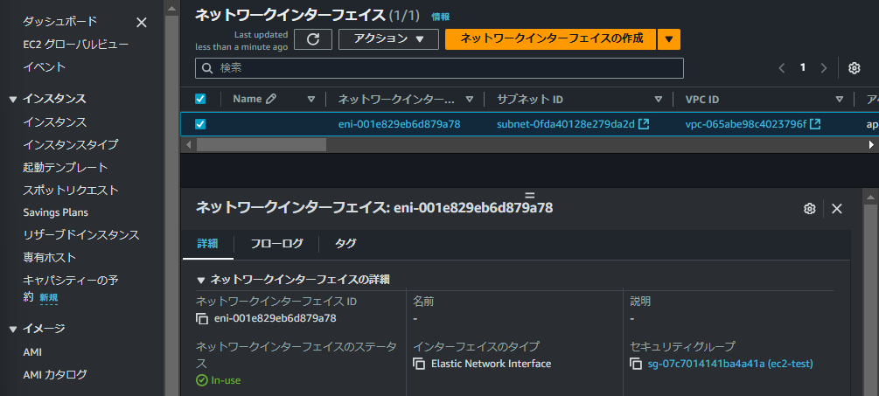This screenshot has height=396, width=879.
Task: Open 起動テンプレート in sidebar
Action: click(66, 168)
